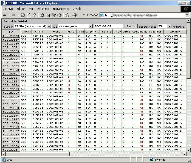Expand the 'sea mayor a' condition dropdown
Viewport: 192px width, 163px height.
pyautogui.click(x=91, y=26)
